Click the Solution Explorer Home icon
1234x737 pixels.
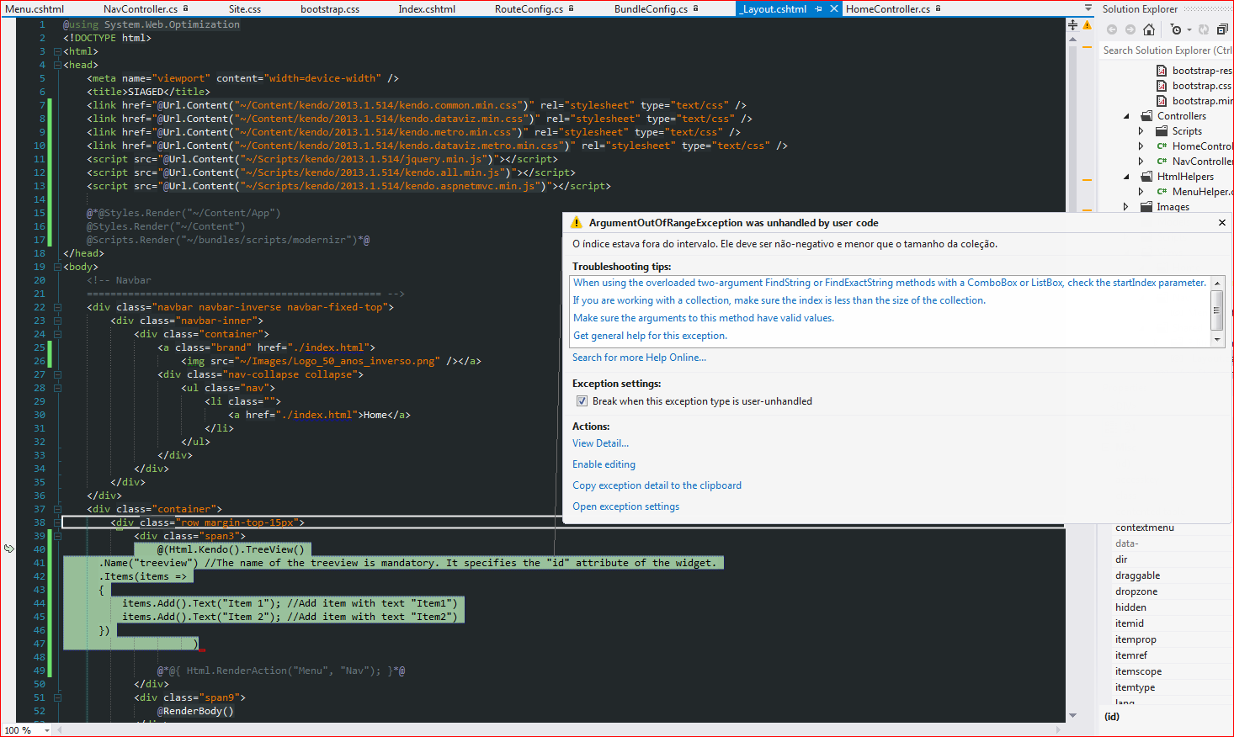1148,29
